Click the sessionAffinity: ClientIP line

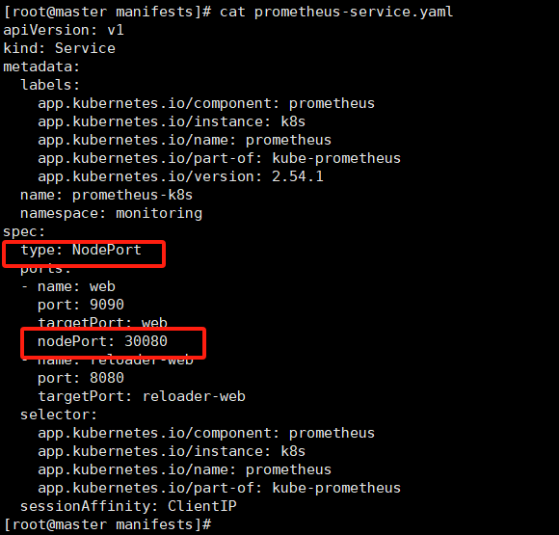(x=128, y=506)
